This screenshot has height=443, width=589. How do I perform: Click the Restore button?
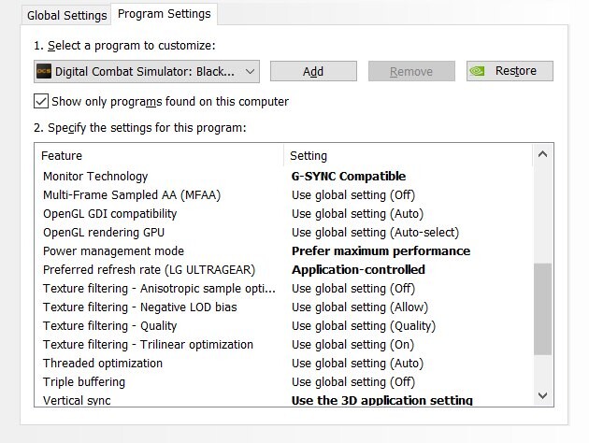[510, 71]
